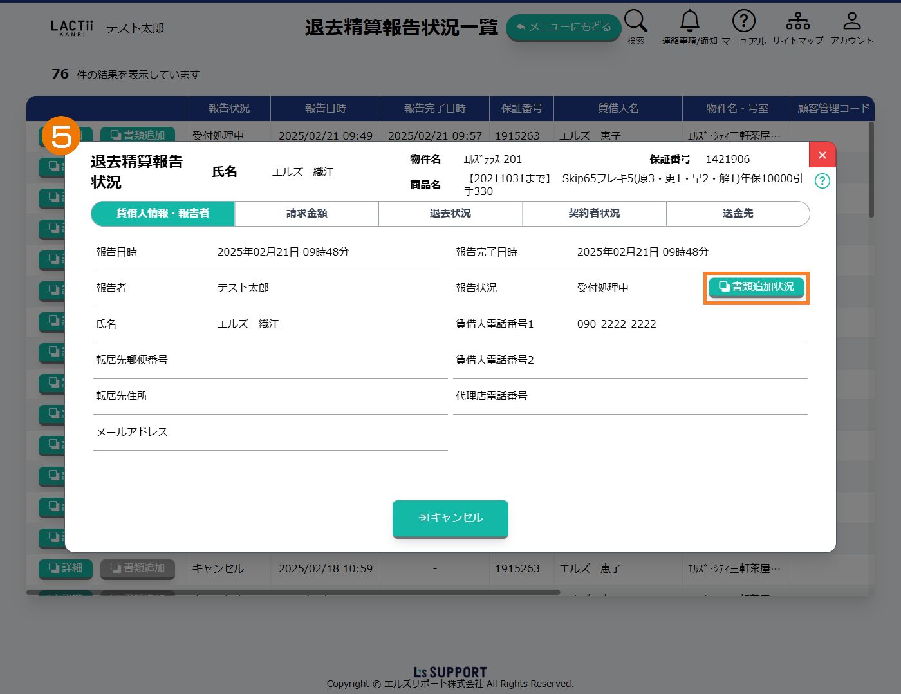
Task: Select the 請求金額 tab
Action: tap(307, 214)
